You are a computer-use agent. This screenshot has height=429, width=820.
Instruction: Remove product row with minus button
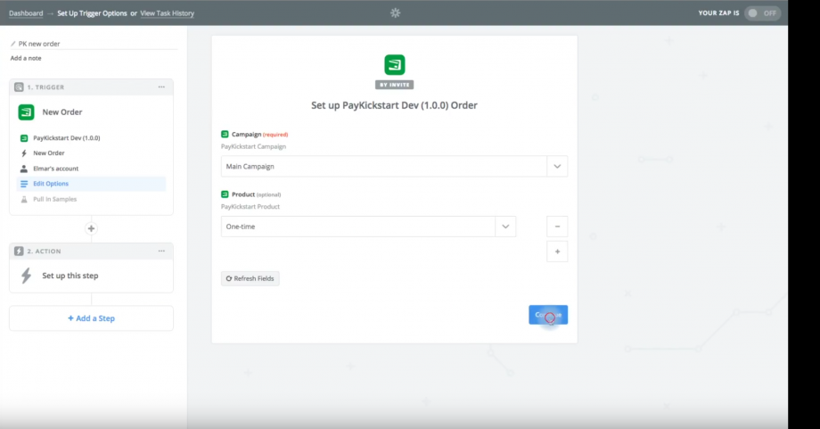(557, 227)
